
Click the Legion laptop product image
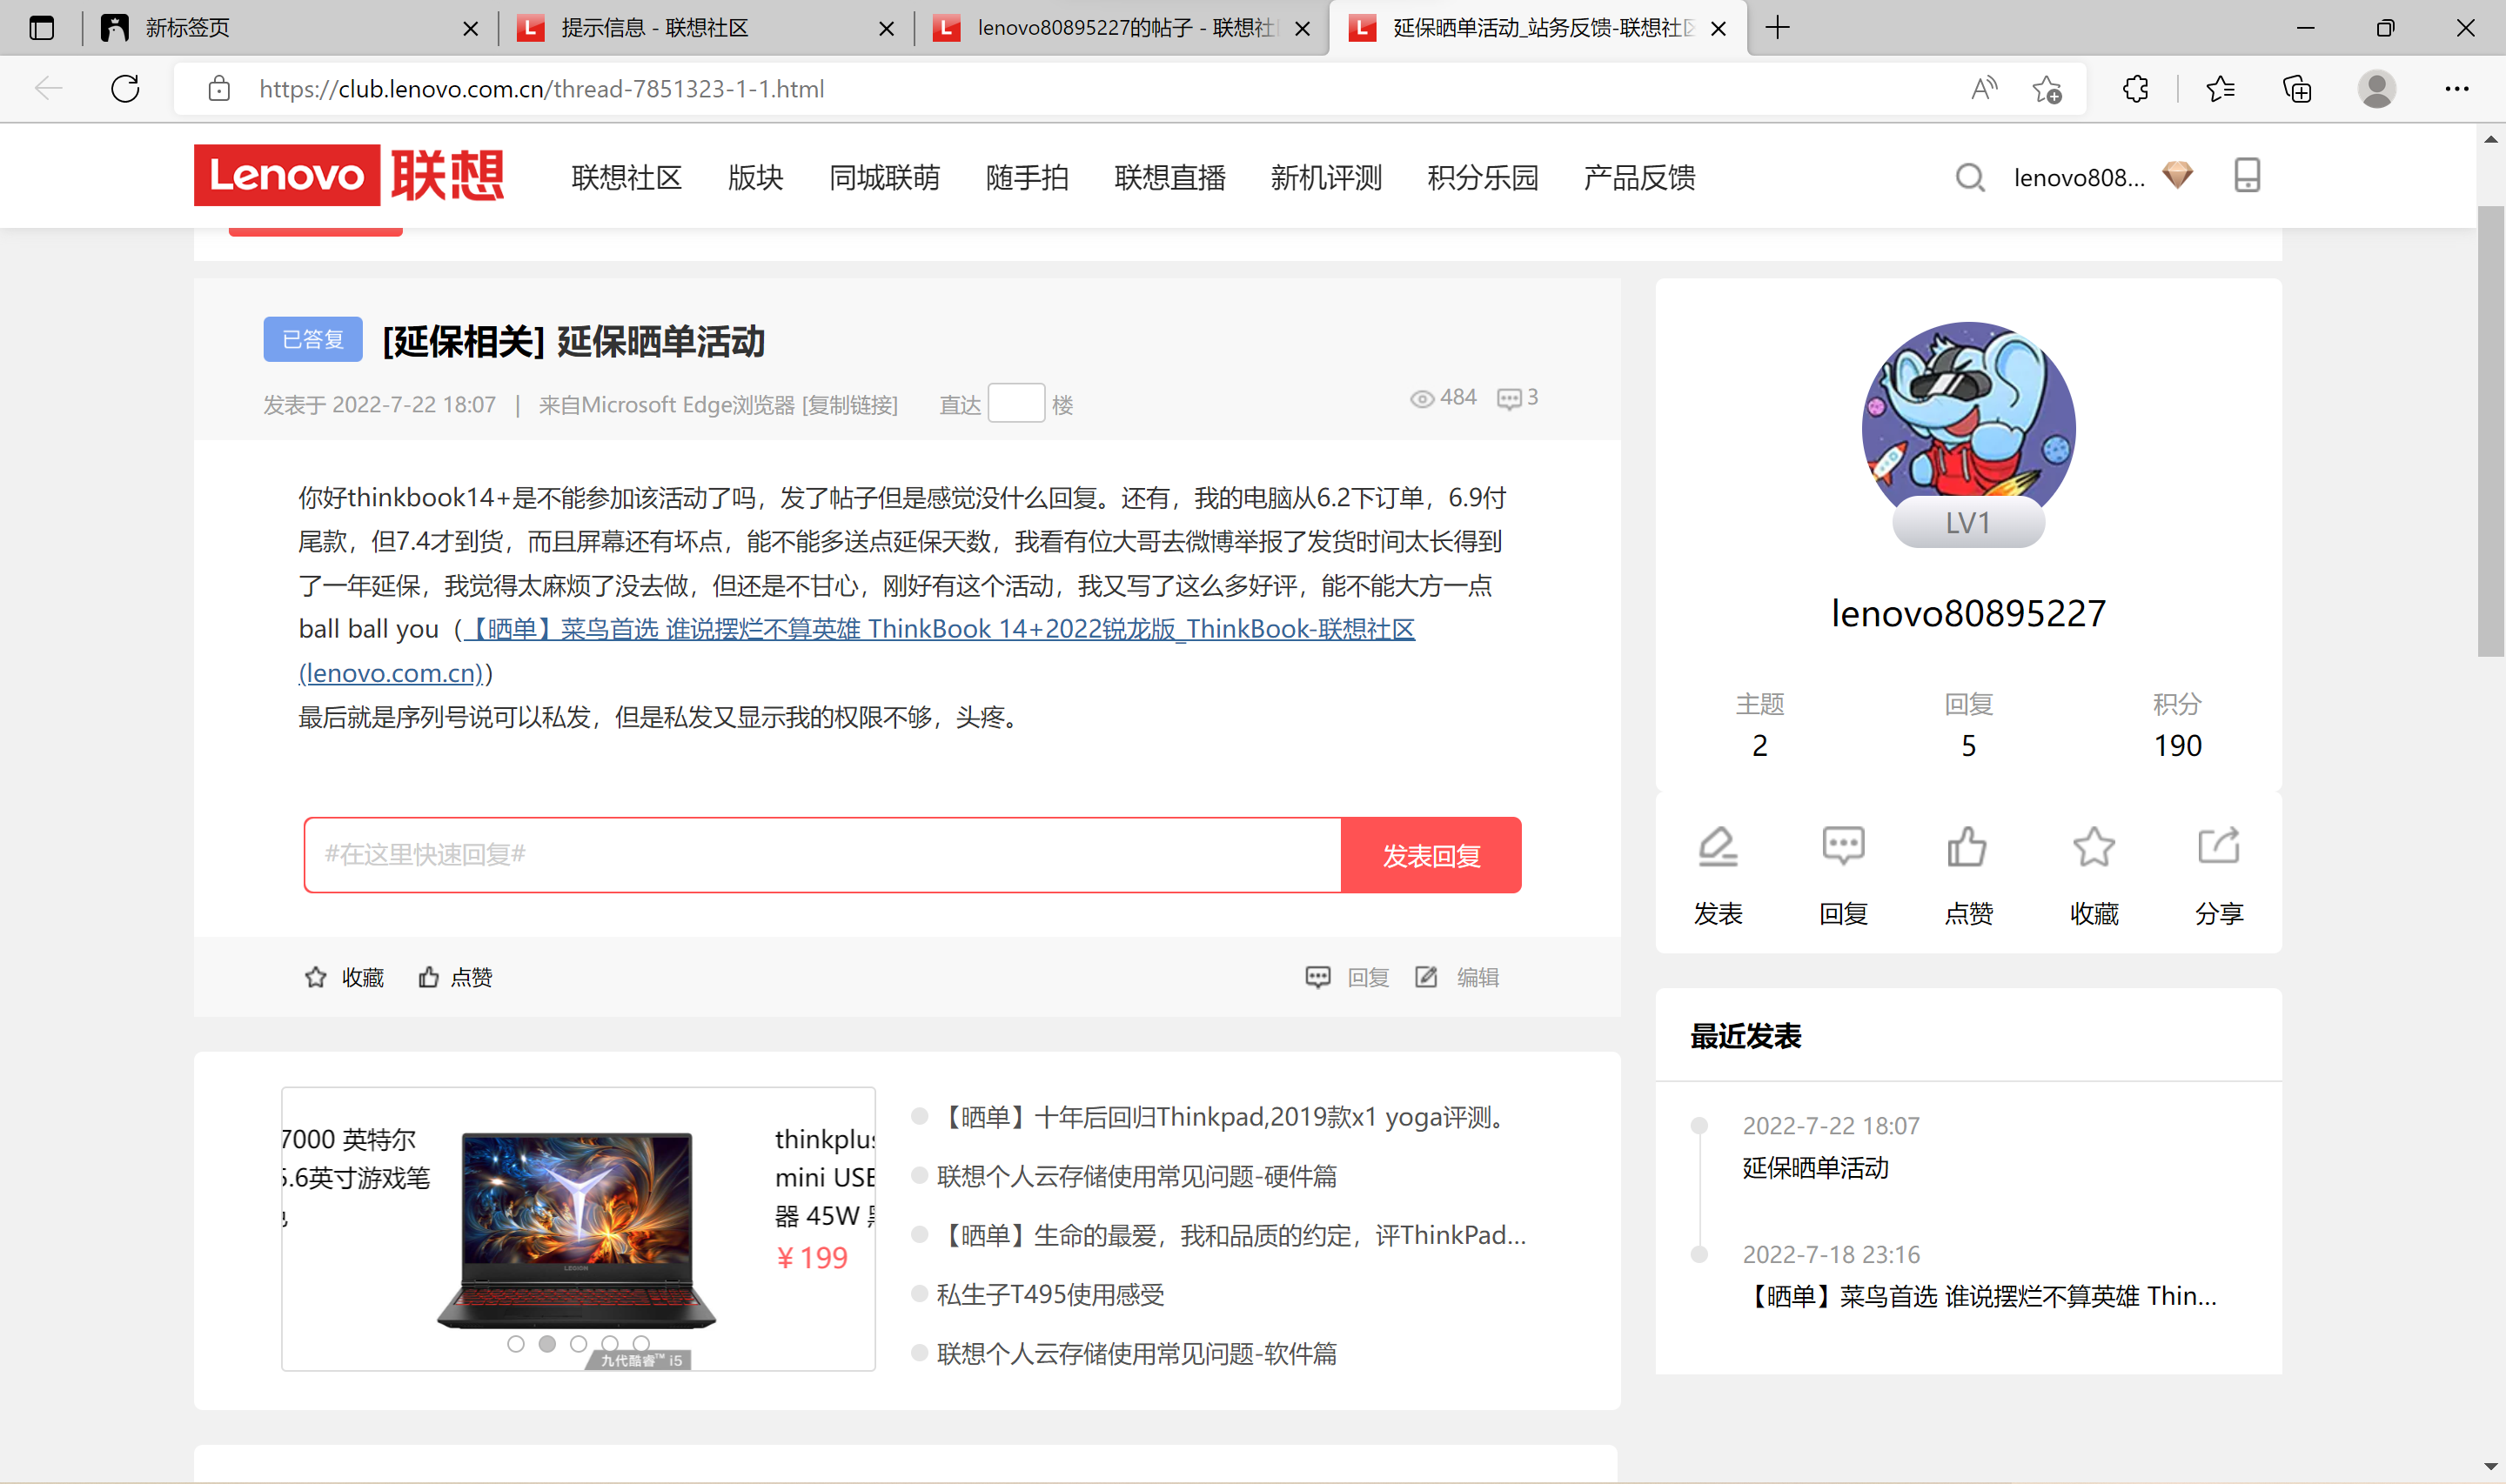(577, 1230)
